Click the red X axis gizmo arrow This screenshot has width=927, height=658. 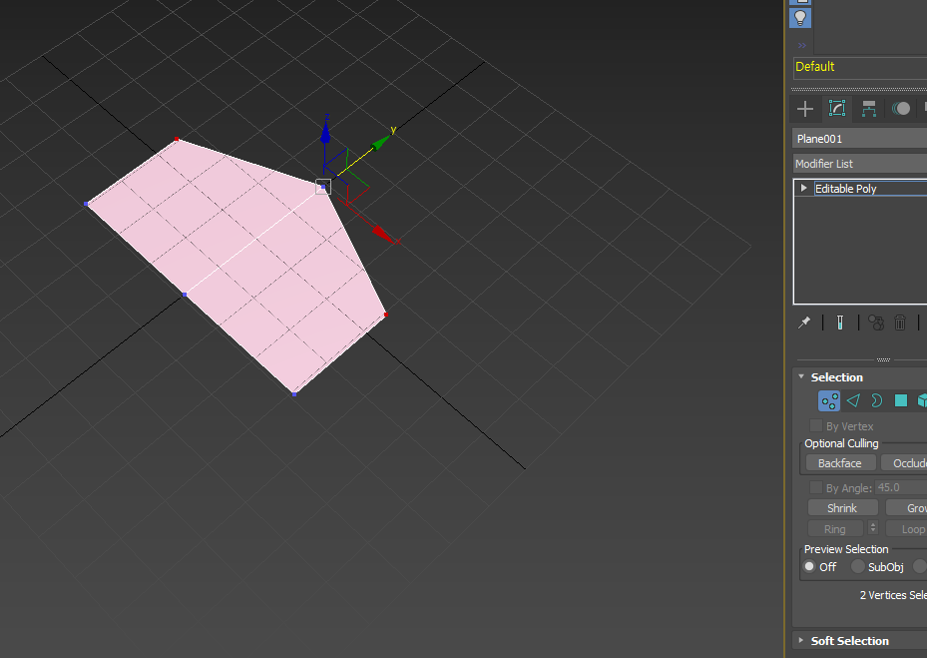point(384,235)
